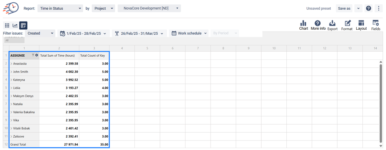Screen dimensions: 386x150
Task: Open 26/Feb/25 - 31/Mar/25 trim range picker
Action: point(139,34)
